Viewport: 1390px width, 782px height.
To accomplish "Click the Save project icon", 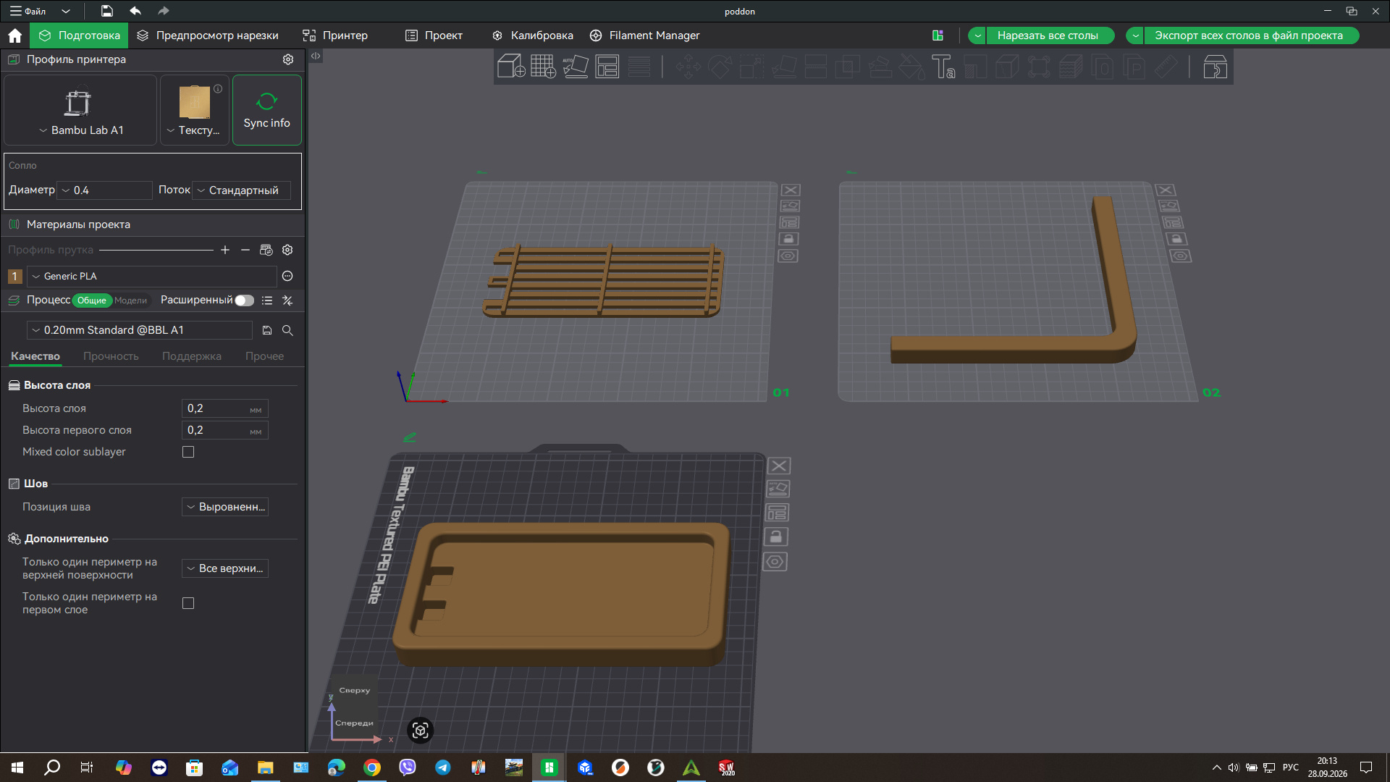I will 106,11.
